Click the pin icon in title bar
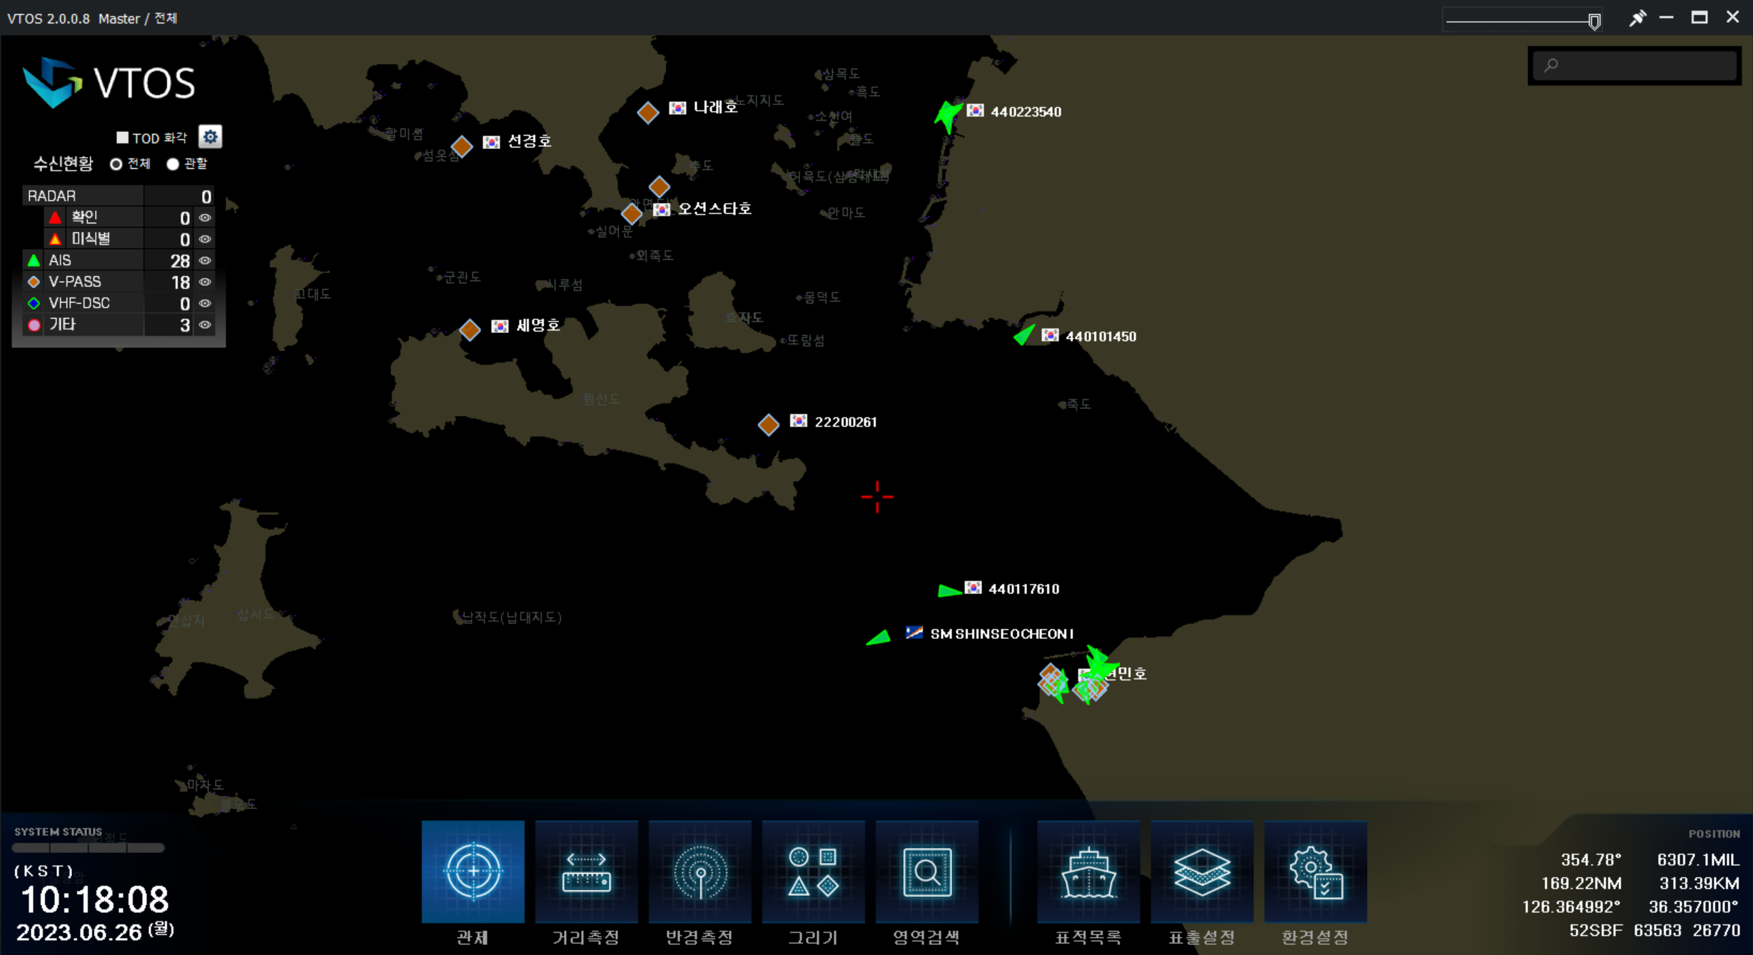Image resolution: width=1753 pixels, height=955 pixels. pos(1637,18)
